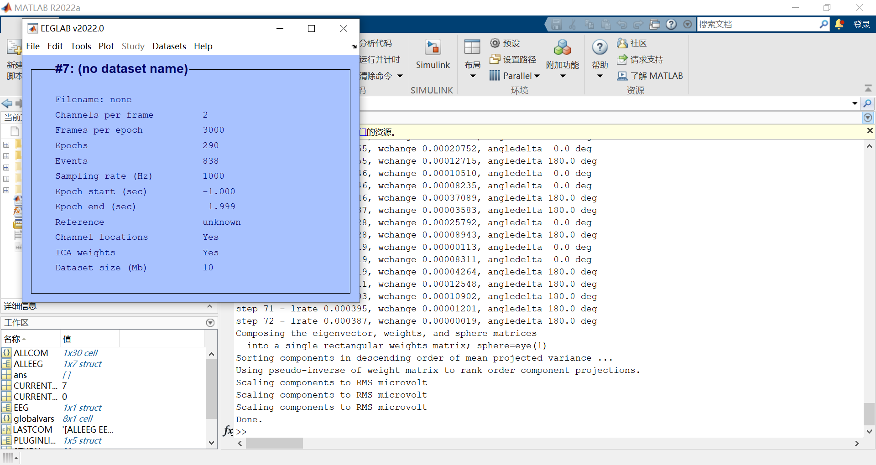Select the ALLEEG workspace variable
876x465 pixels.
[28, 364]
